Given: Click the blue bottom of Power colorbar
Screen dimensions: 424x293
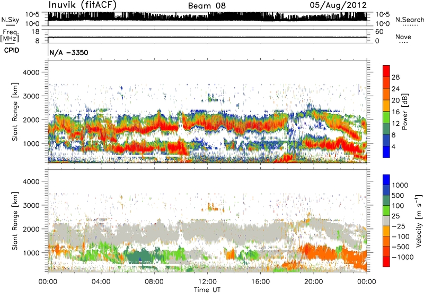Looking at the screenshot, I should [386, 152].
